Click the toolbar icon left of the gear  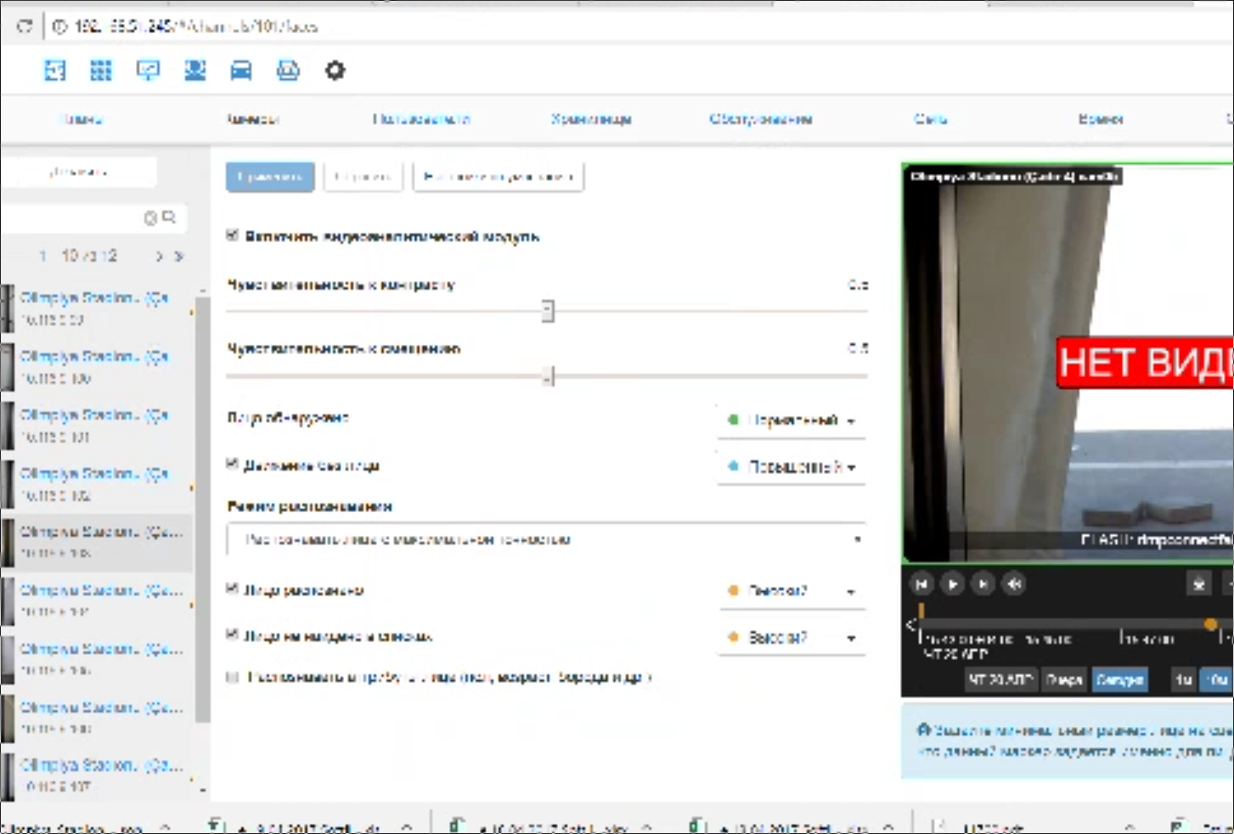(288, 70)
